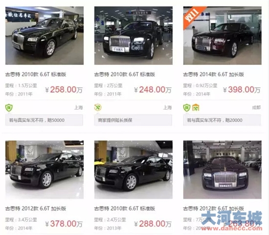This screenshot has width=269, height=235.
Task: Click orange wrench house icon on Chengdu listing
Action: tap(196, 108)
